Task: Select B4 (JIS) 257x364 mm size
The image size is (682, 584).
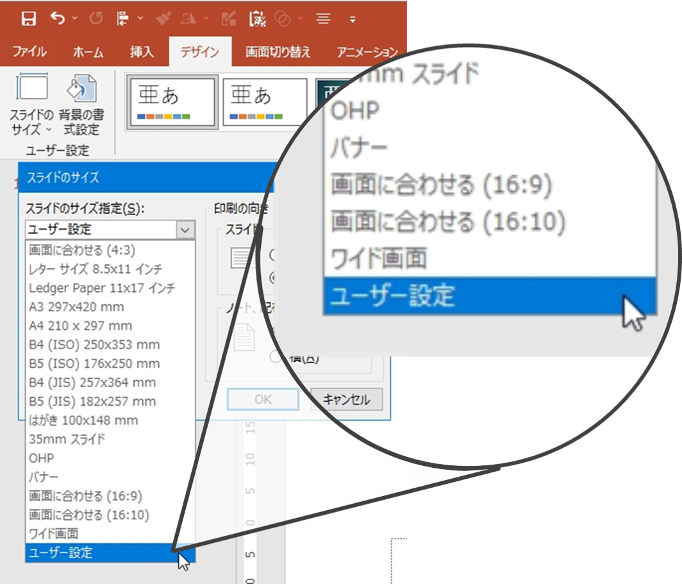Action: tap(110, 382)
